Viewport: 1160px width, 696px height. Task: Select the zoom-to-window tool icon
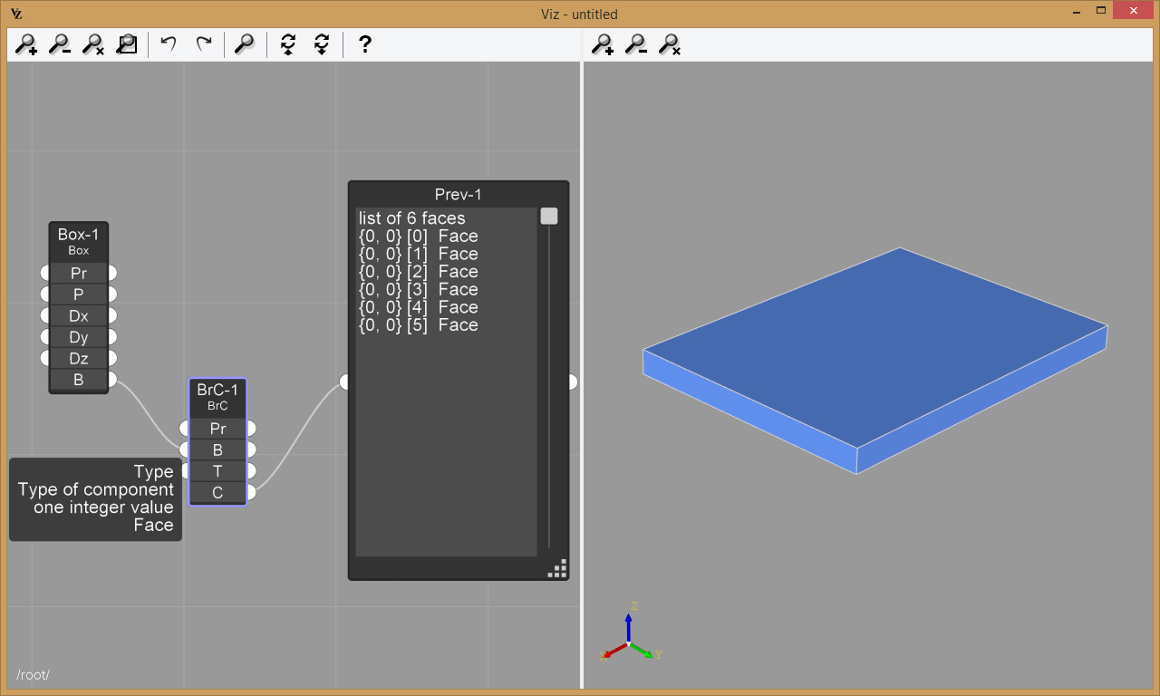point(127,44)
